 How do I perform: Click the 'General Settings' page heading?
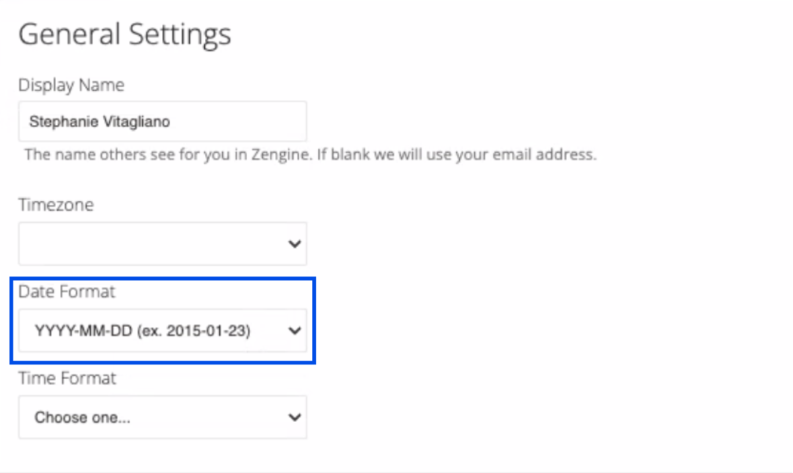pyautogui.click(x=125, y=34)
